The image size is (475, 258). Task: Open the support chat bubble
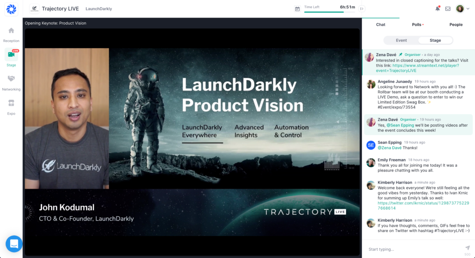tap(14, 244)
